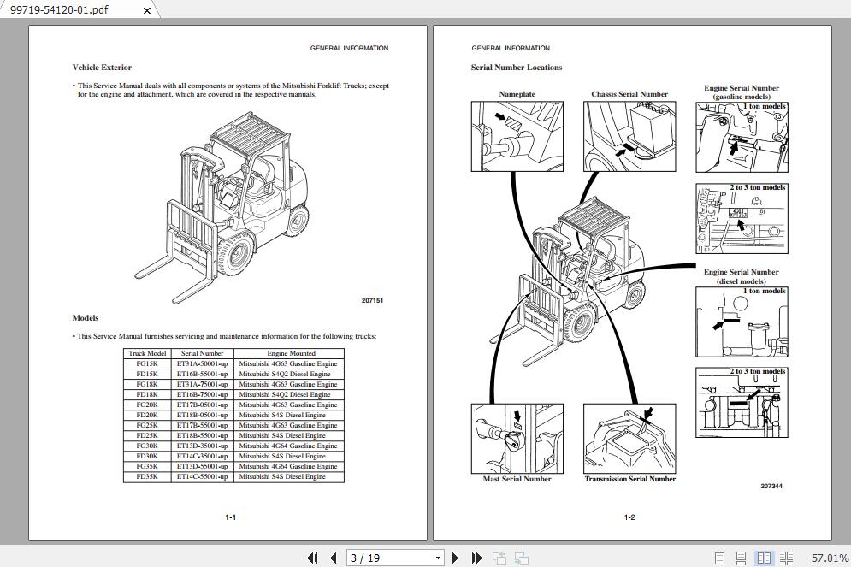Click inside the page number input field

point(376,558)
